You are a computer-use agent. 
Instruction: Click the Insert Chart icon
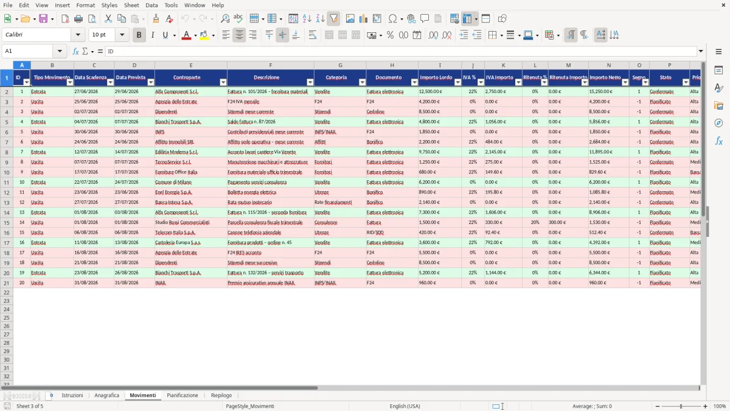point(363,19)
